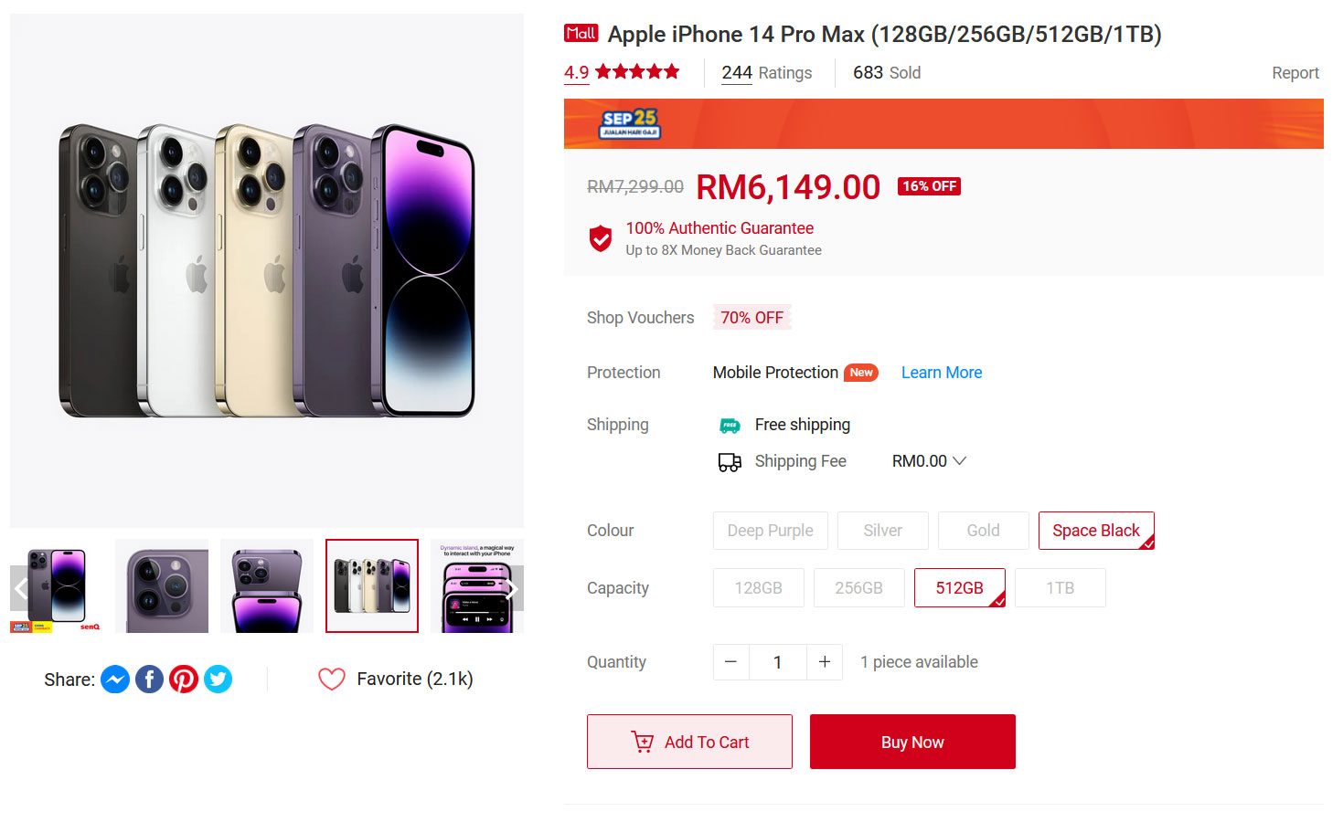
Task: Open Learn More for Mobile Protection
Action: click(x=941, y=372)
